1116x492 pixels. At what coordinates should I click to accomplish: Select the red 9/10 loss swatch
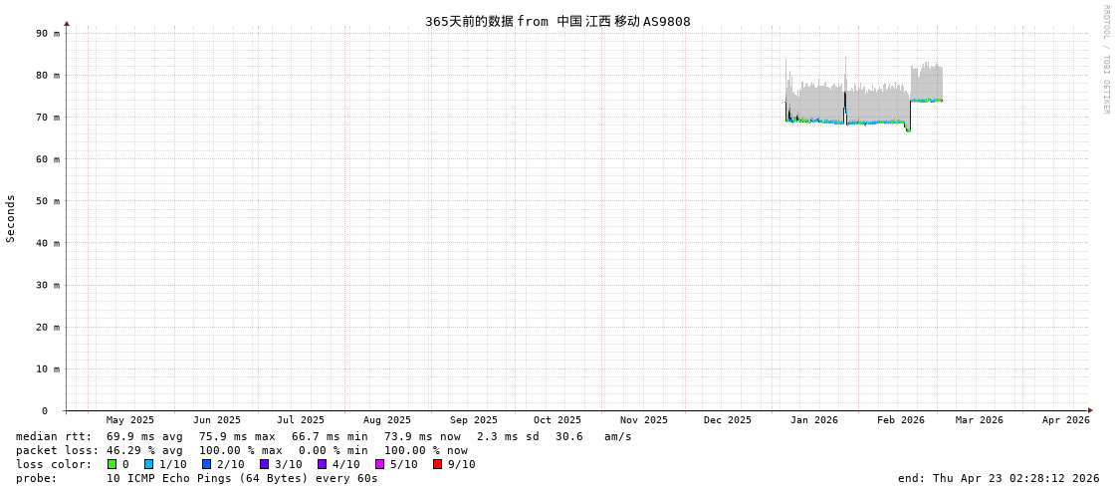[x=438, y=464]
